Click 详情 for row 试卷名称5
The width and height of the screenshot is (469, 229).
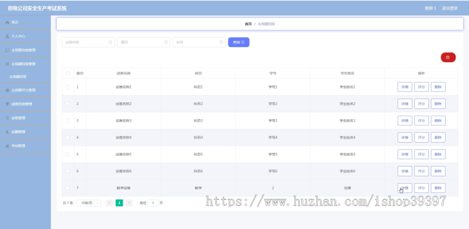point(405,155)
